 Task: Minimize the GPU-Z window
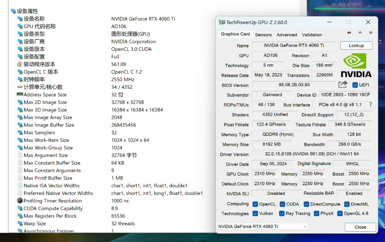329,22
